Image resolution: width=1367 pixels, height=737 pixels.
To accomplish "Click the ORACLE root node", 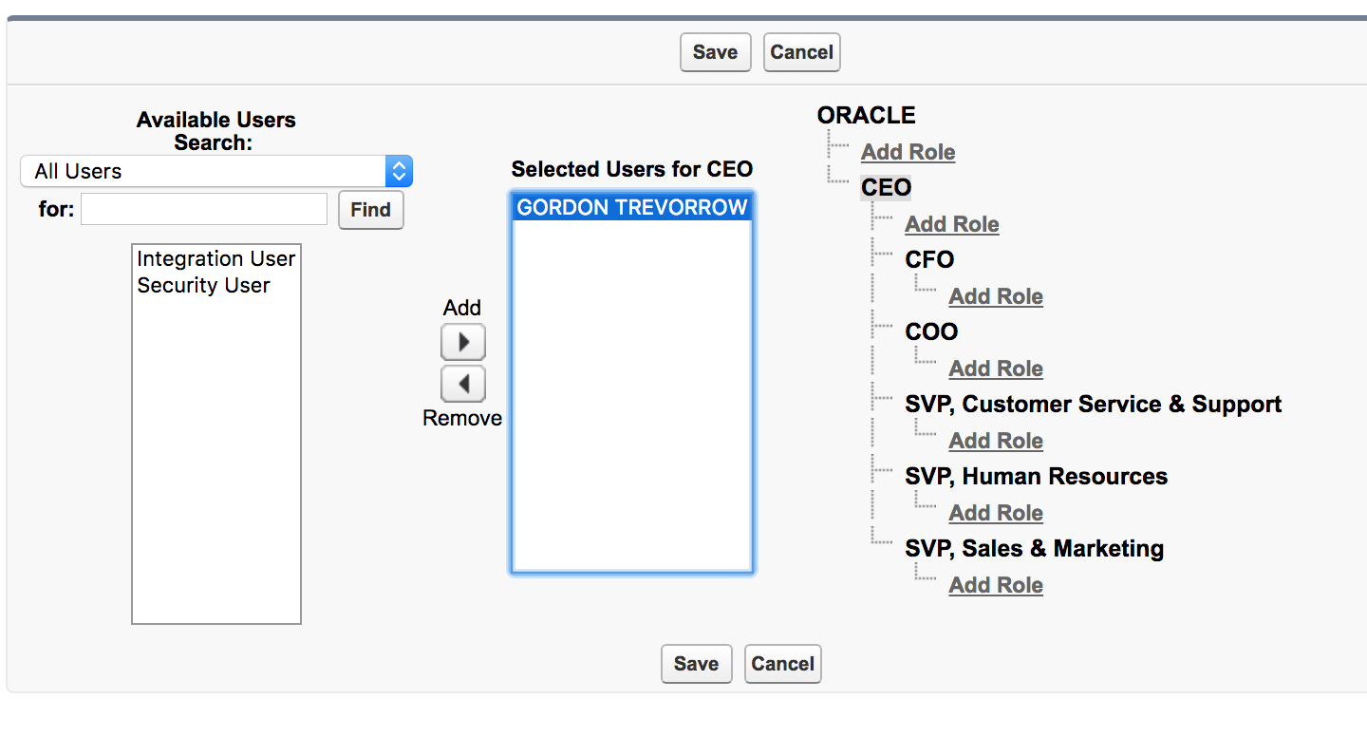I will pyautogui.click(x=866, y=116).
